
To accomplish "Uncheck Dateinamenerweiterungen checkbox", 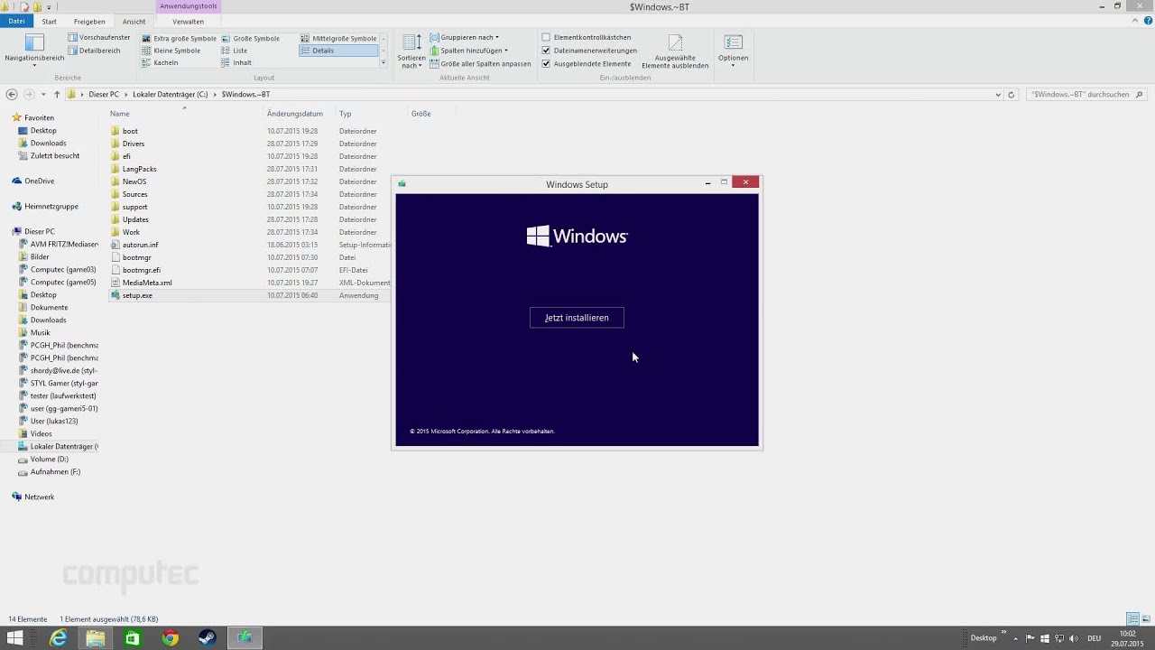I will tap(546, 51).
